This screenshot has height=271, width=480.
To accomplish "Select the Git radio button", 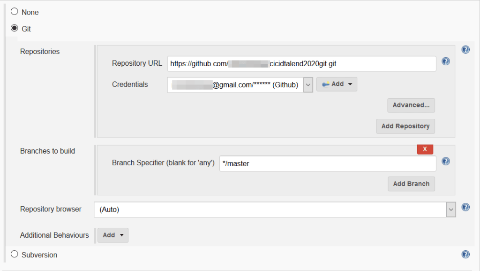I will pyautogui.click(x=15, y=28).
